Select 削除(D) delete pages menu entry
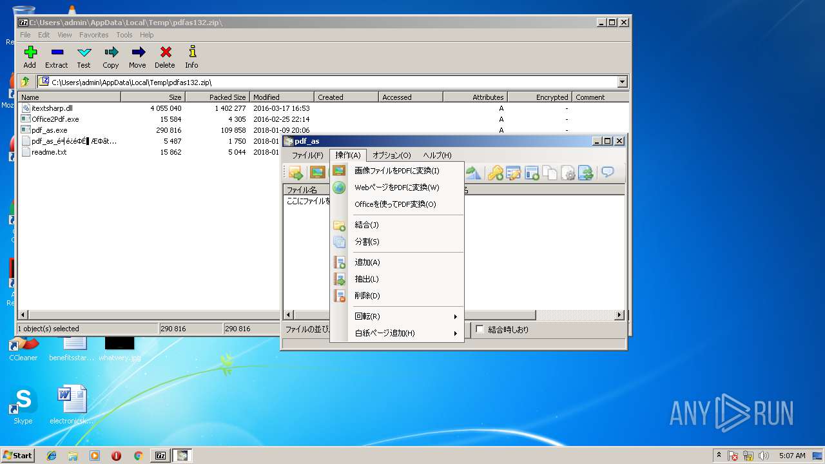The height and width of the screenshot is (464, 825). [x=397, y=296]
